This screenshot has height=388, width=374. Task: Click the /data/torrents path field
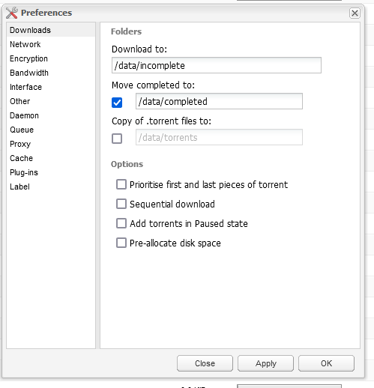(x=219, y=137)
